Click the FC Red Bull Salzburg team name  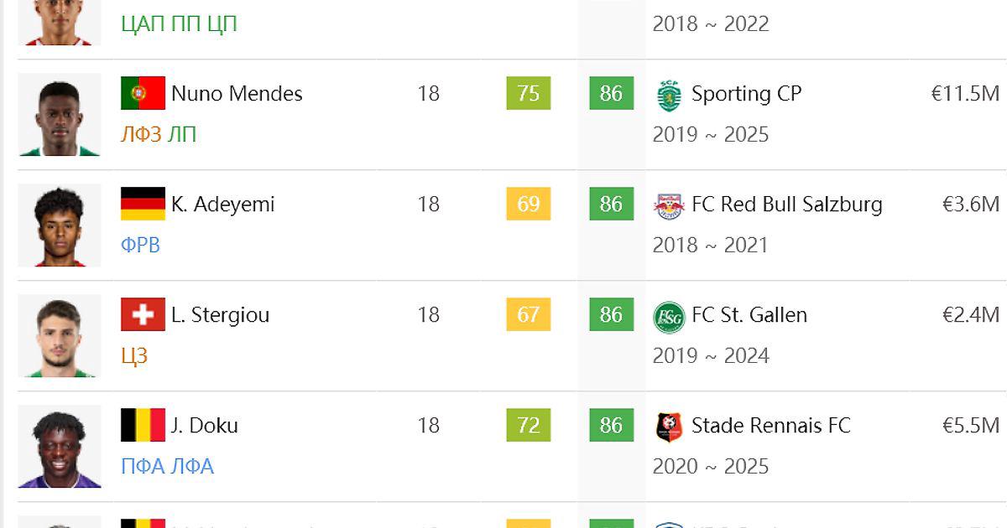786,204
